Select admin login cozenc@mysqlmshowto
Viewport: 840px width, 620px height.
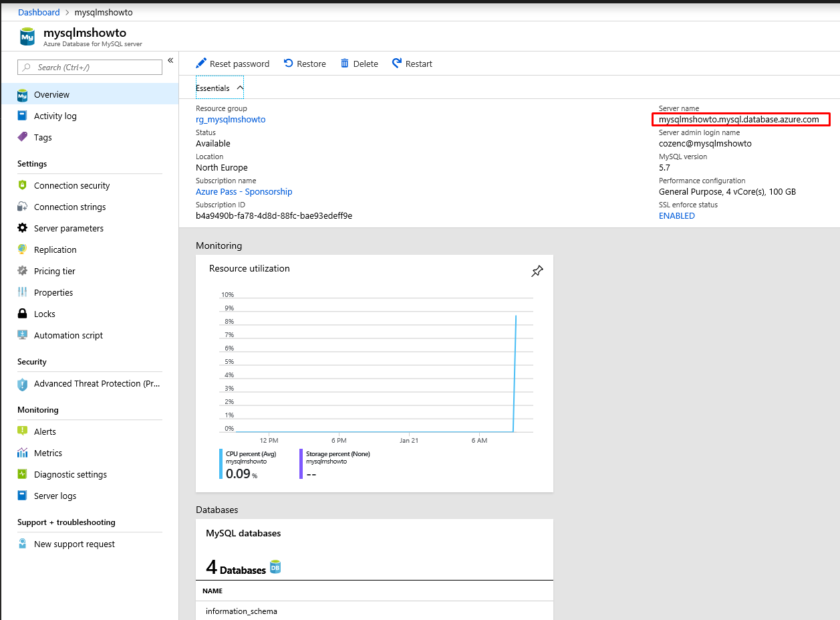705,143
